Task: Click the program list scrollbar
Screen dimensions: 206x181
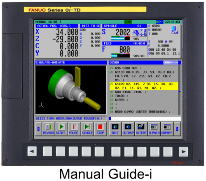Action: tap(179, 90)
